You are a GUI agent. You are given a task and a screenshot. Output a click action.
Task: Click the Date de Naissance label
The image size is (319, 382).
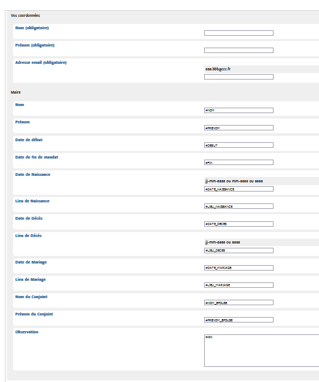coord(33,174)
